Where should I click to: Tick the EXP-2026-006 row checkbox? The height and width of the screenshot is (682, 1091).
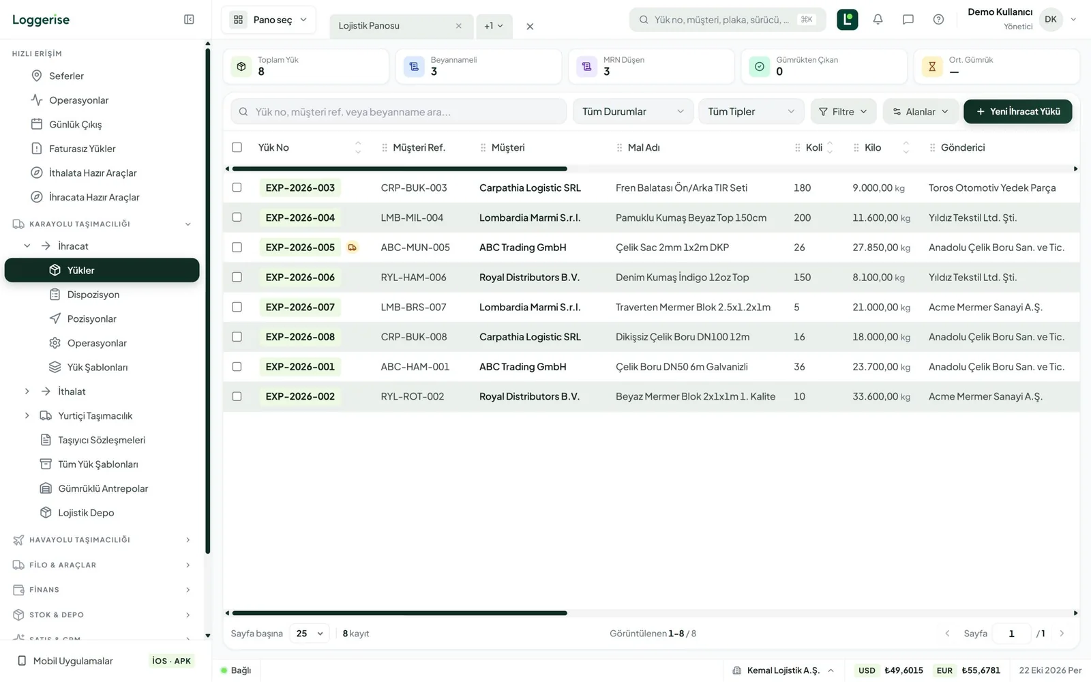pos(237,278)
